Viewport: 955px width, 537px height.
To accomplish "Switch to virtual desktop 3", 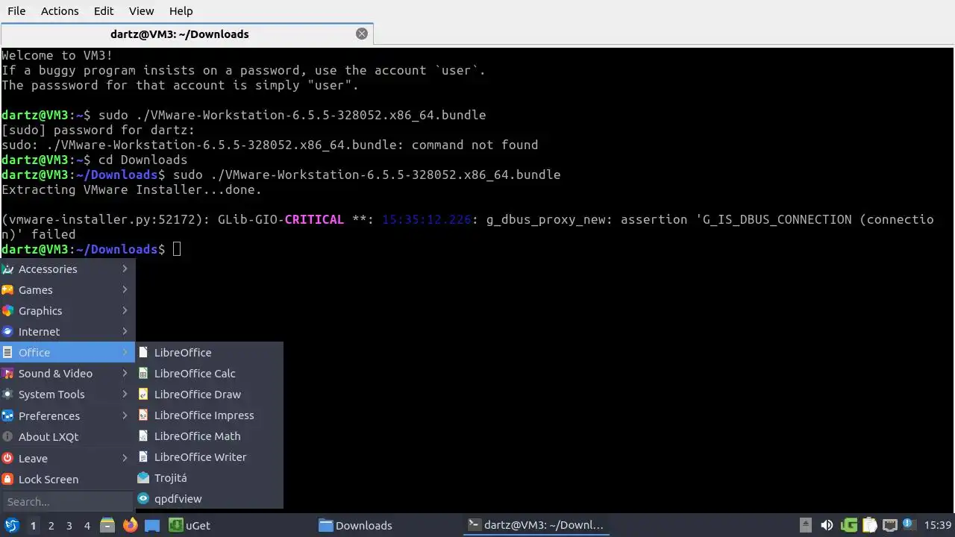I will point(69,525).
